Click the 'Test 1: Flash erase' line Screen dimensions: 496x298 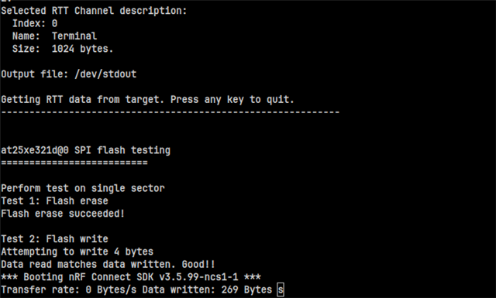click(x=54, y=201)
